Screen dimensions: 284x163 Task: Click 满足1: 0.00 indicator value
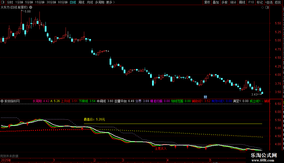coord(241,101)
